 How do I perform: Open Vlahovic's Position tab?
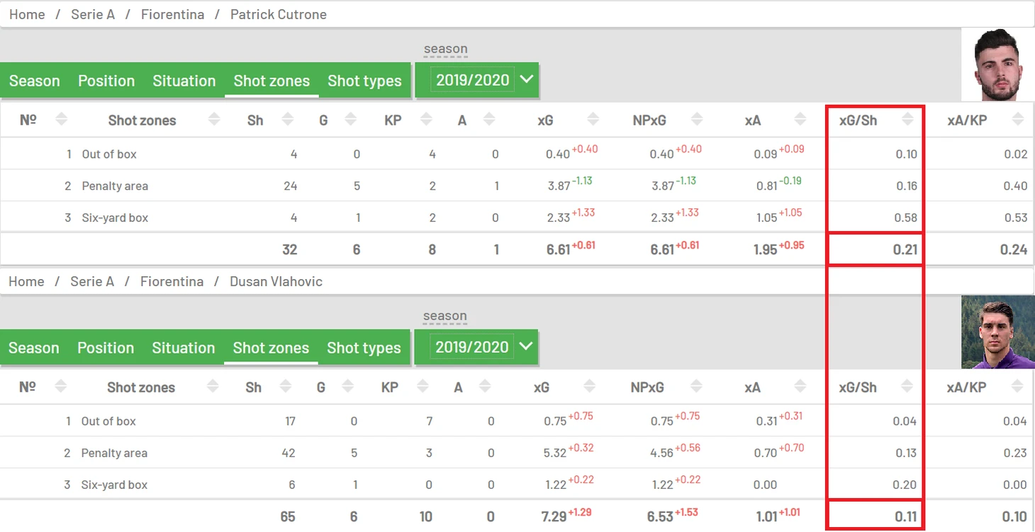pos(106,348)
